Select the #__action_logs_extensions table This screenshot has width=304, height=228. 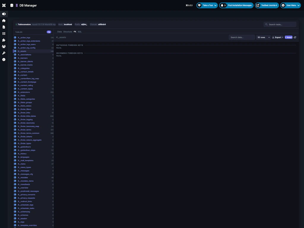pos(33,41)
